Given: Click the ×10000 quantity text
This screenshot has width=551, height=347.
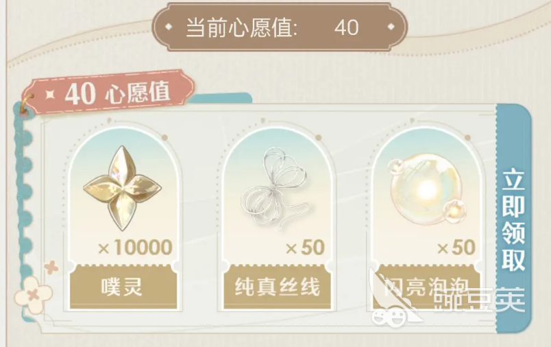Looking at the screenshot, I should pos(135,248).
